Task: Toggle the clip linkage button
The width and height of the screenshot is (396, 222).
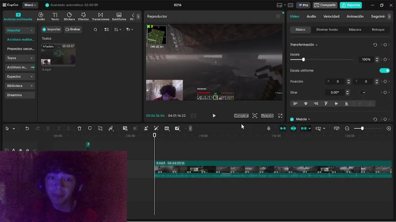Action: click(x=304, y=128)
